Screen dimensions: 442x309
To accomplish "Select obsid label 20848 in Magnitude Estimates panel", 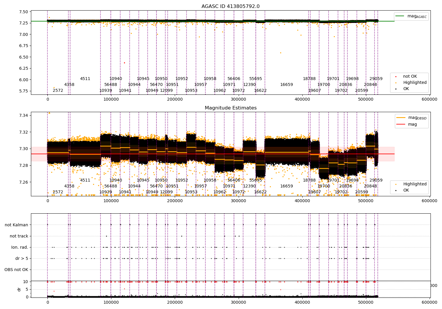I will click(x=370, y=186).
